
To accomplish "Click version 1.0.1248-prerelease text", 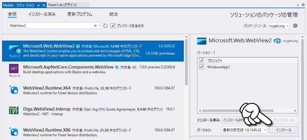I will tap(160, 53).
